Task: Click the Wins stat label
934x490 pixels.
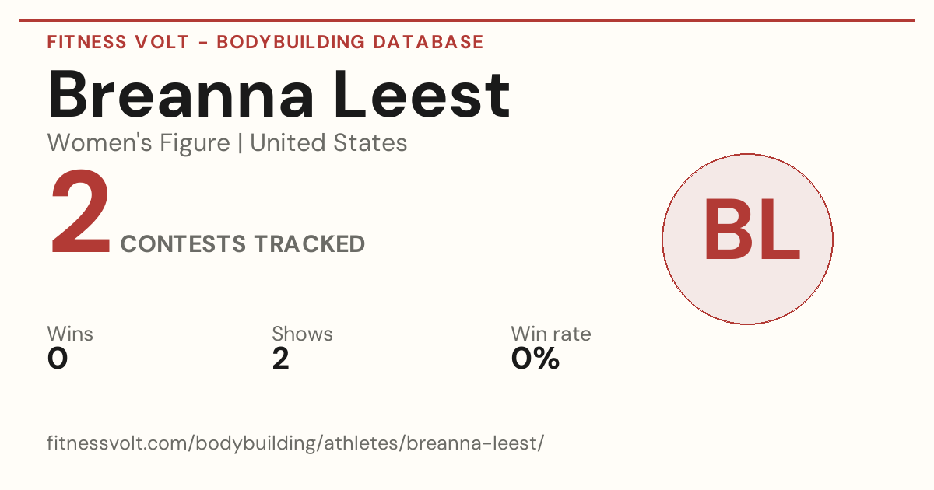Action: tap(70, 334)
